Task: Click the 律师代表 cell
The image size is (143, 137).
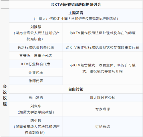Action: pyautogui.click(x=36, y=81)
